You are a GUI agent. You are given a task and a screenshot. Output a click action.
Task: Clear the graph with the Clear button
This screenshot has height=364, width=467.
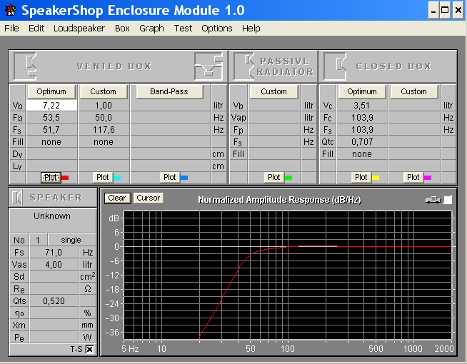[117, 198]
